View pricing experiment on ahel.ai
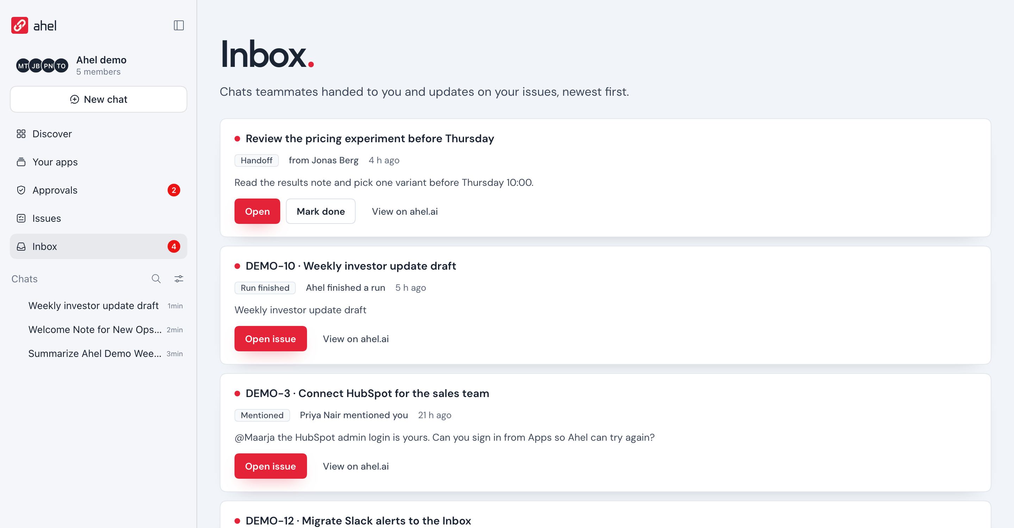 pos(405,211)
